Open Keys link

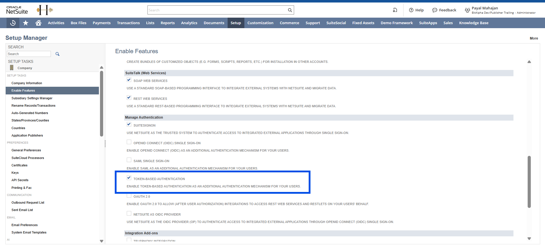(15, 173)
